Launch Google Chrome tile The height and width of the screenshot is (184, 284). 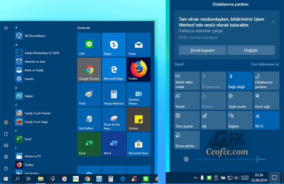point(89,70)
